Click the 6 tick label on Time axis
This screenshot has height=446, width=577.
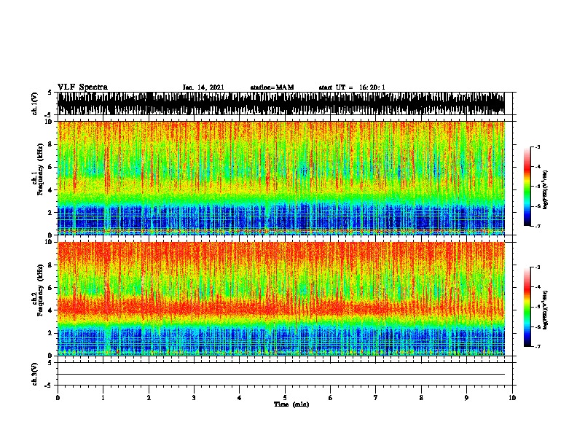[331, 398]
